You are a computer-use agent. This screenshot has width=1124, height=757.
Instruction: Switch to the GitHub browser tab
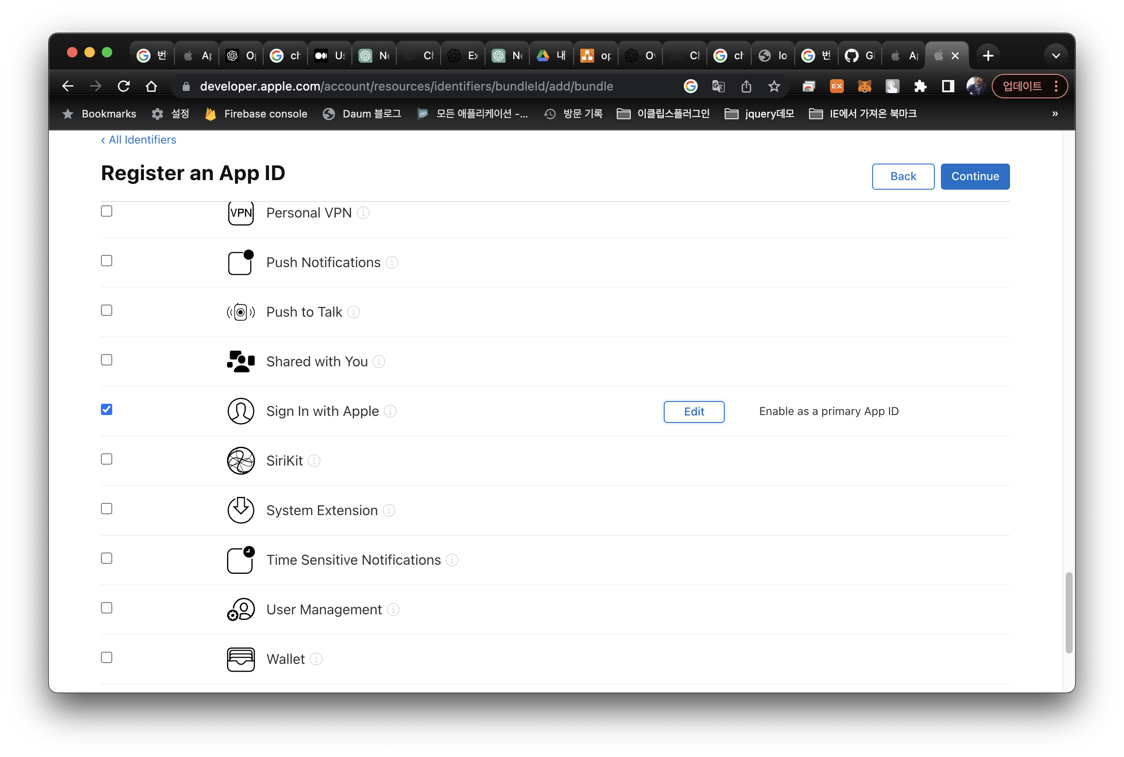(859, 56)
